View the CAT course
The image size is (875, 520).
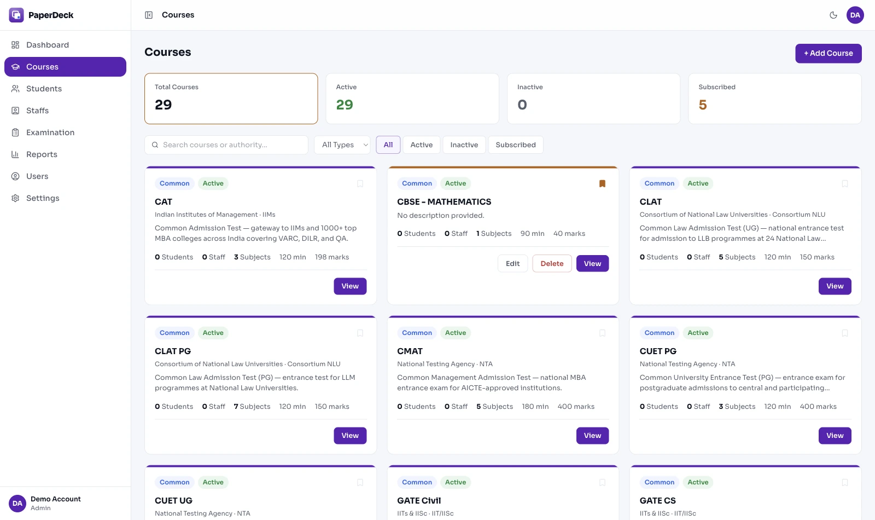pos(350,286)
